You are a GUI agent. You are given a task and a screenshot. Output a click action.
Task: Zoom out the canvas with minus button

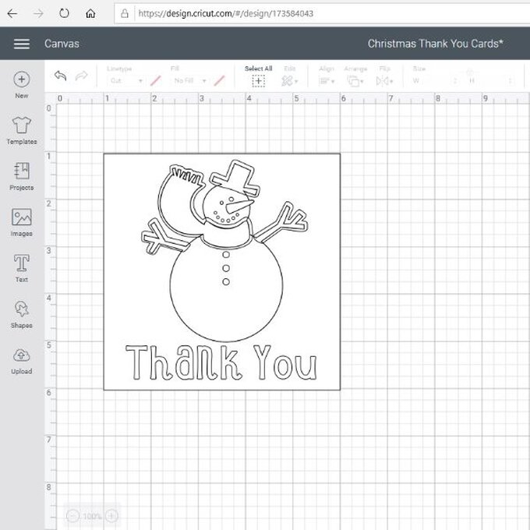tap(72, 516)
